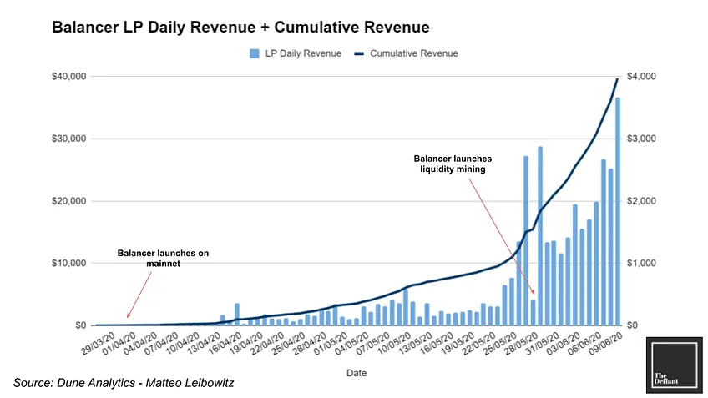Image resolution: width=708 pixels, height=398 pixels.
Task: Click the 22/04/20 date label
Action: click(267, 344)
